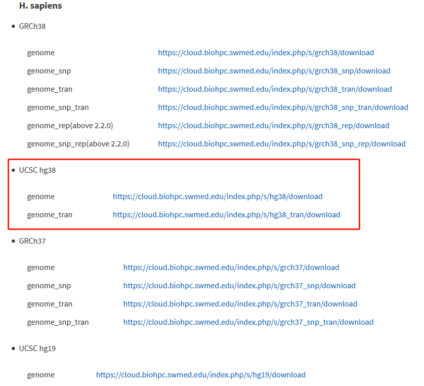
Task: Open the GRCh38 genome download link
Action: pyautogui.click(x=266, y=53)
